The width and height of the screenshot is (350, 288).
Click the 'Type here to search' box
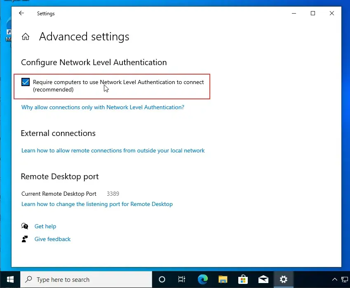(x=87, y=279)
